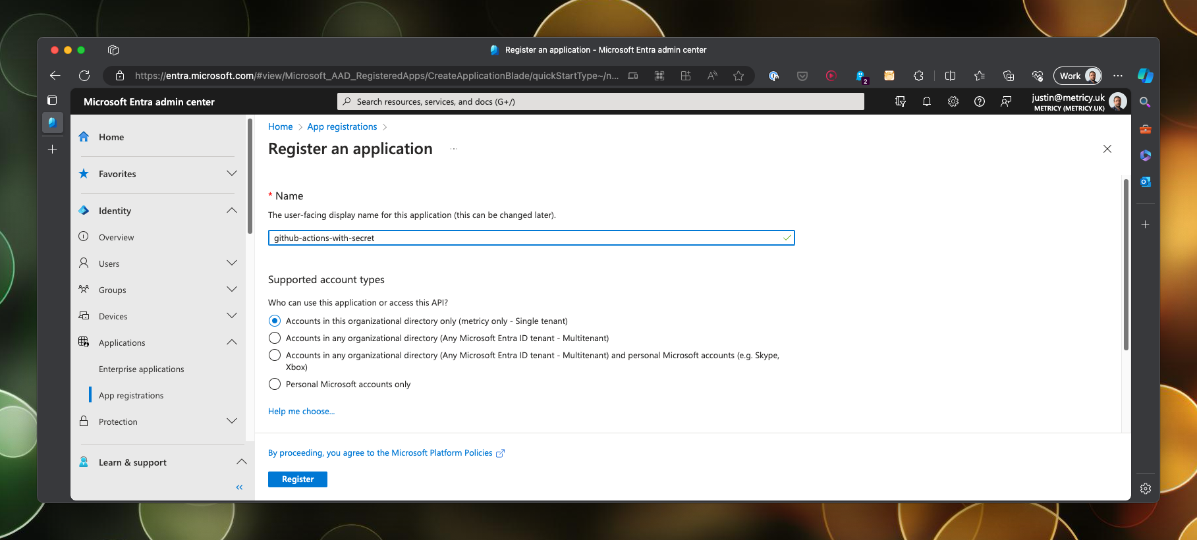Click the Register button
The width and height of the screenshot is (1197, 540).
[298, 479]
